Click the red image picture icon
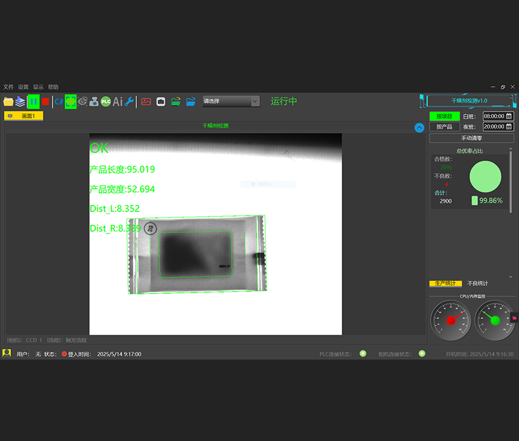This screenshot has width=519, height=441. [146, 101]
